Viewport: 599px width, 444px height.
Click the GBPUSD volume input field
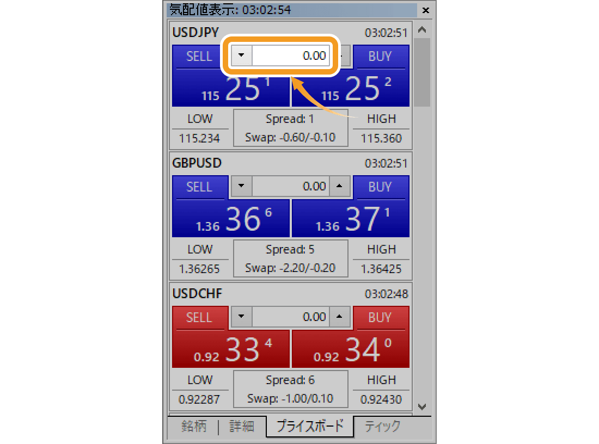[x=291, y=187]
